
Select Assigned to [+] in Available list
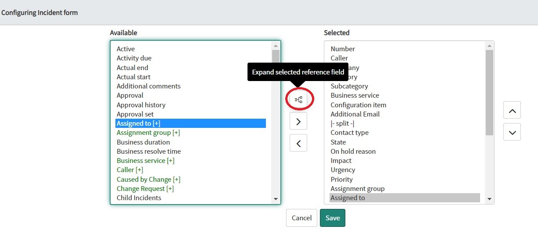coord(190,124)
